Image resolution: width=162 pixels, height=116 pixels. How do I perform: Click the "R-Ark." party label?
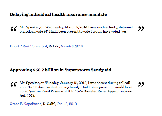(x=54, y=46)
